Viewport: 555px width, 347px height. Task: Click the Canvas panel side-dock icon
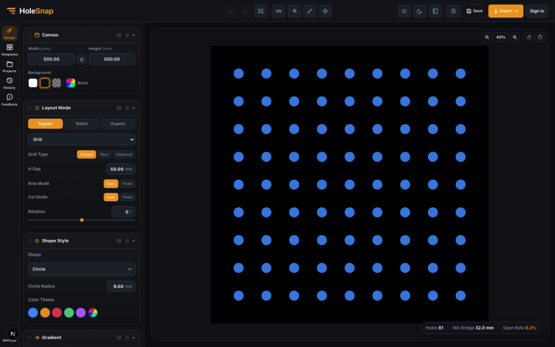pyautogui.click(x=119, y=35)
